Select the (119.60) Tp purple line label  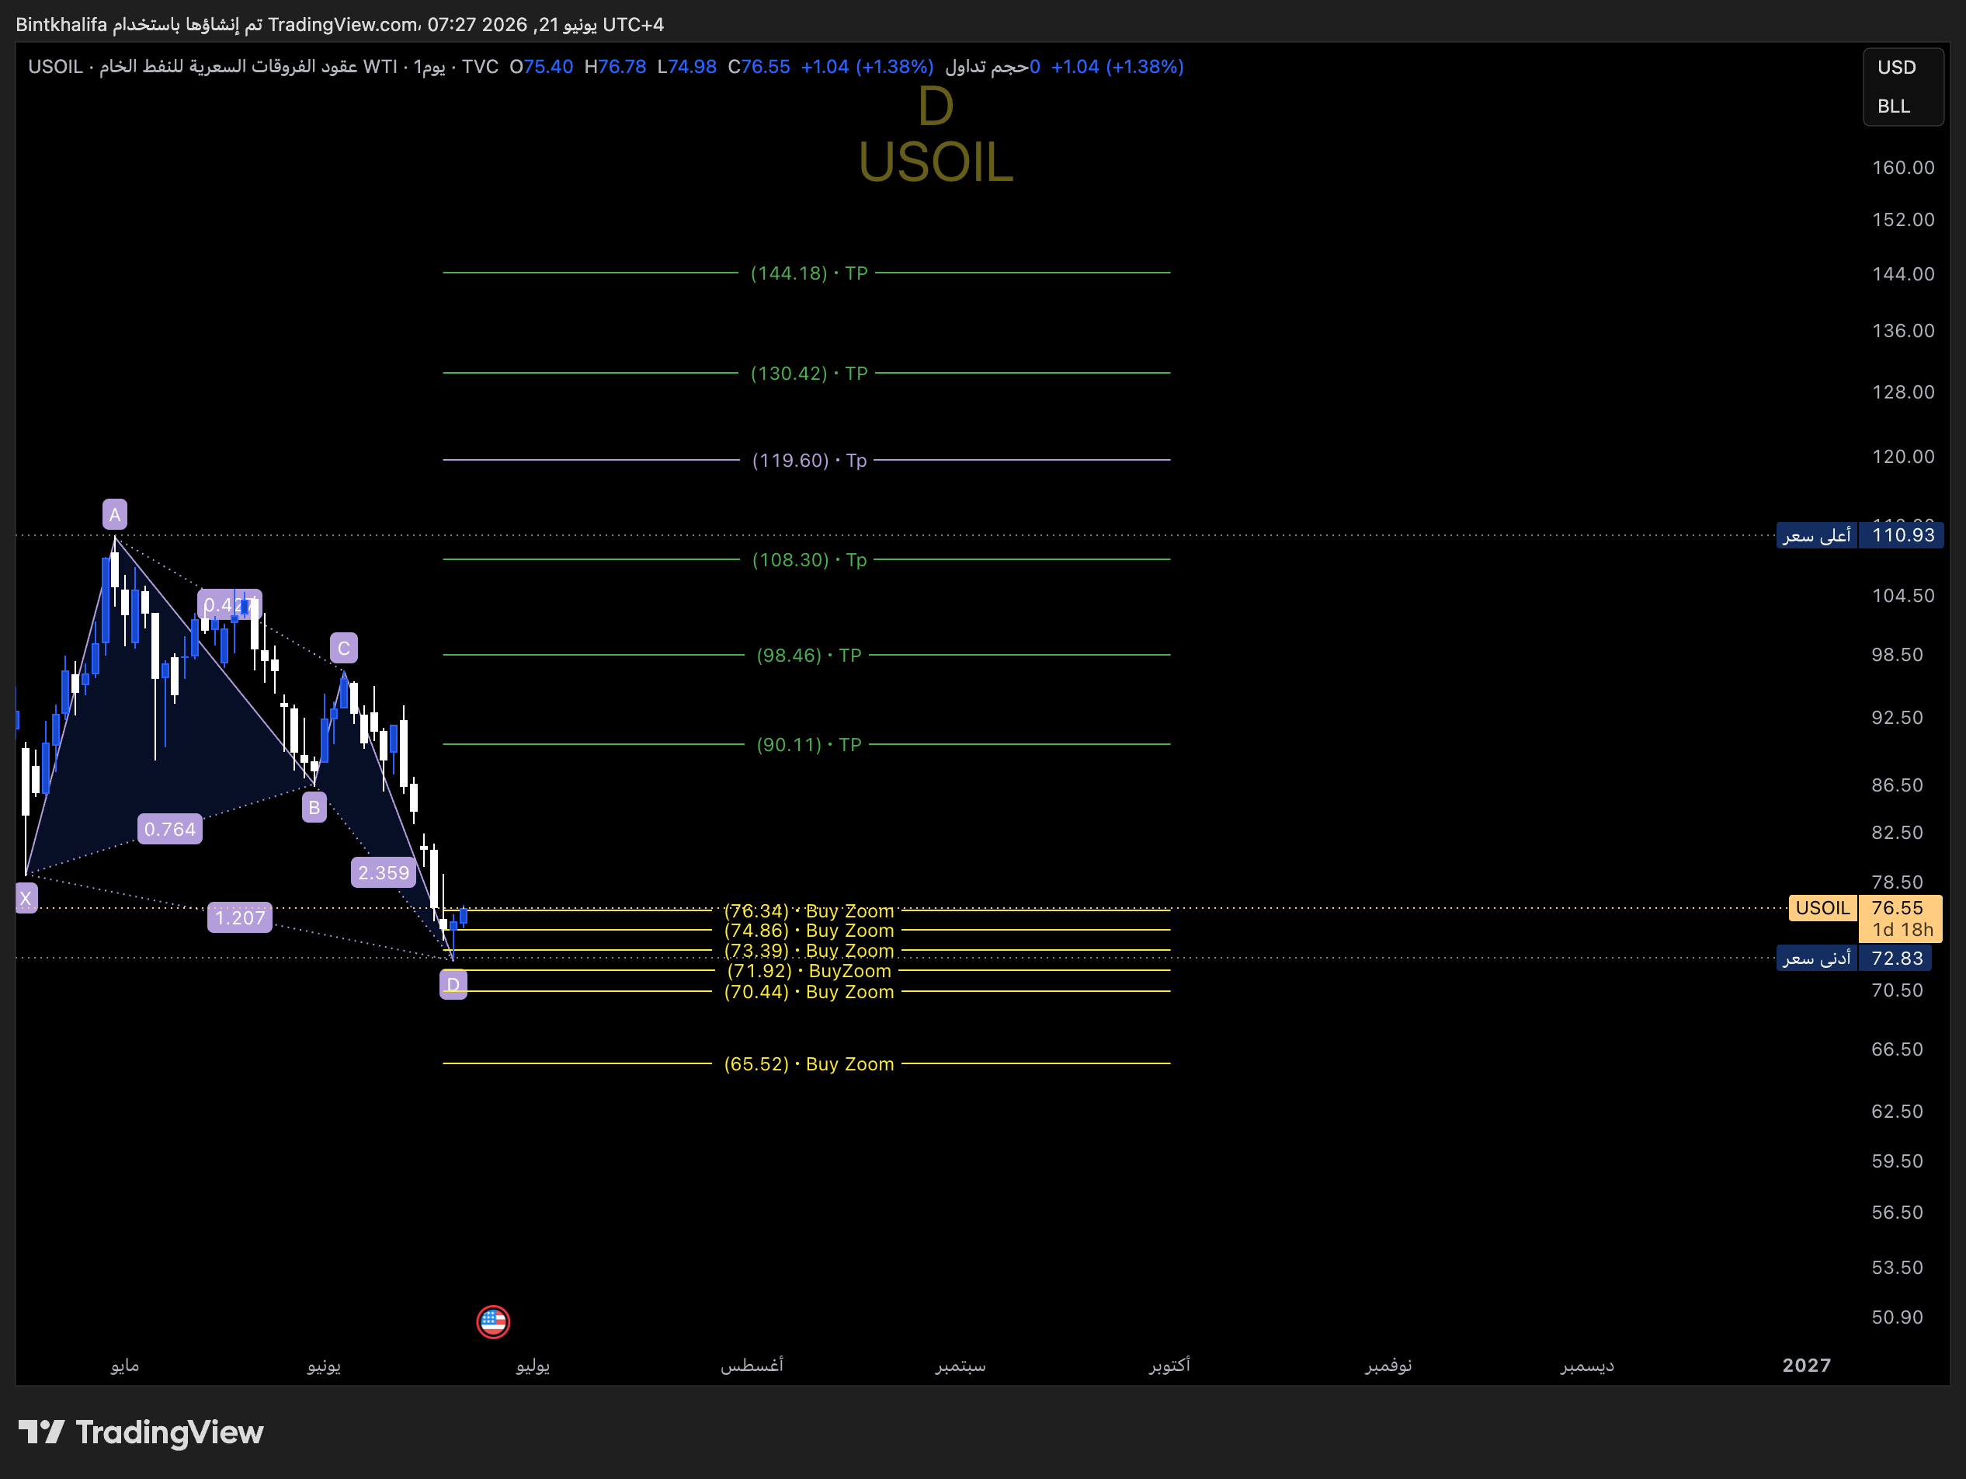[809, 460]
